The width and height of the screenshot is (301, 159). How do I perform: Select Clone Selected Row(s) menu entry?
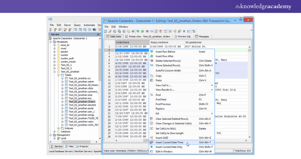pos(182,65)
